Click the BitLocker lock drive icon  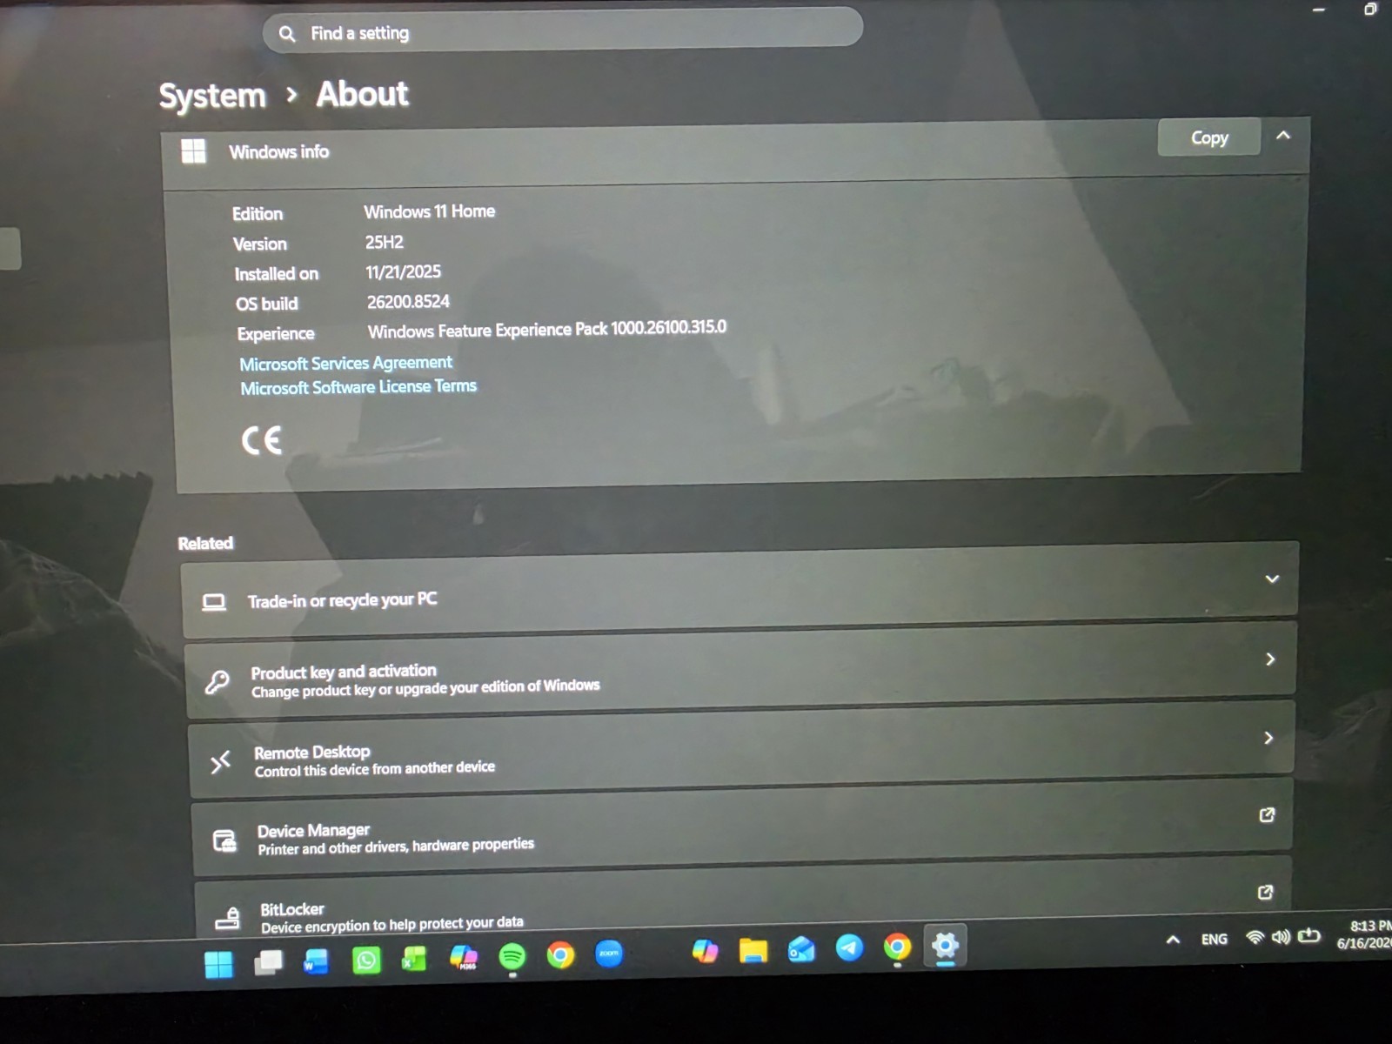tap(227, 917)
